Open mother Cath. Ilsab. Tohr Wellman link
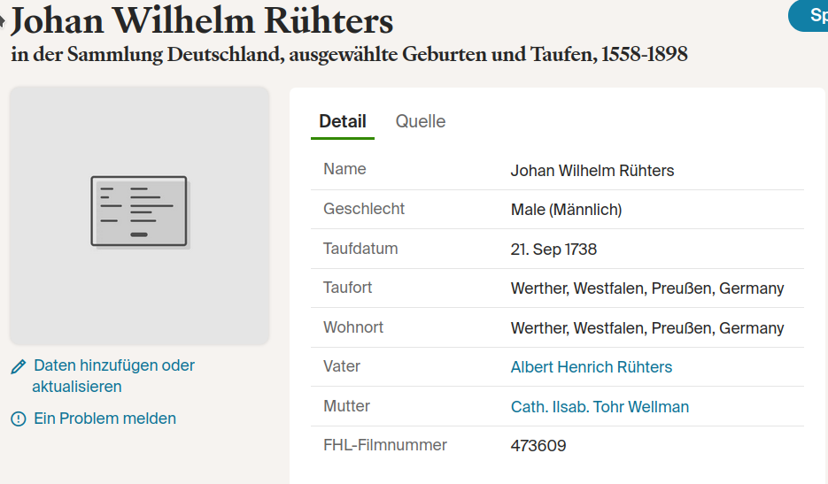Image resolution: width=828 pixels, height=484 pixels. point(600,406)
